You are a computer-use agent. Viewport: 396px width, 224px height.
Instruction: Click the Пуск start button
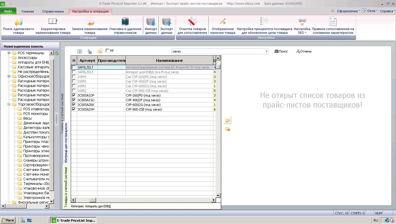8,220
